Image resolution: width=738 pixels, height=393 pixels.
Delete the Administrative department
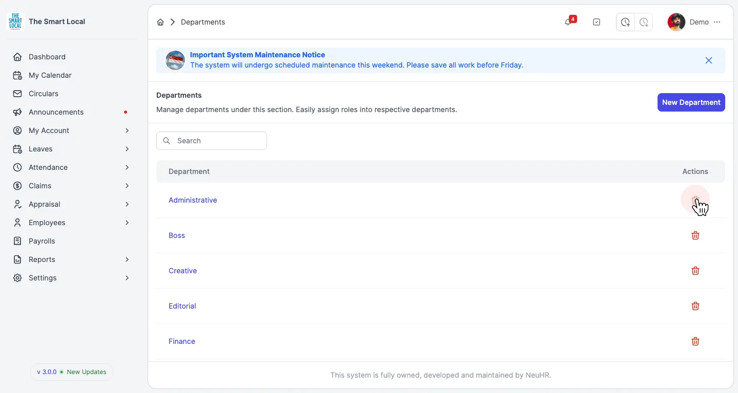pyautogui.click(x=695, y=200)
